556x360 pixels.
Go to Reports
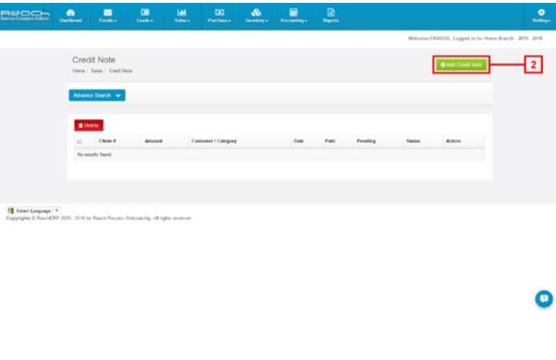[x=331, y=16]
